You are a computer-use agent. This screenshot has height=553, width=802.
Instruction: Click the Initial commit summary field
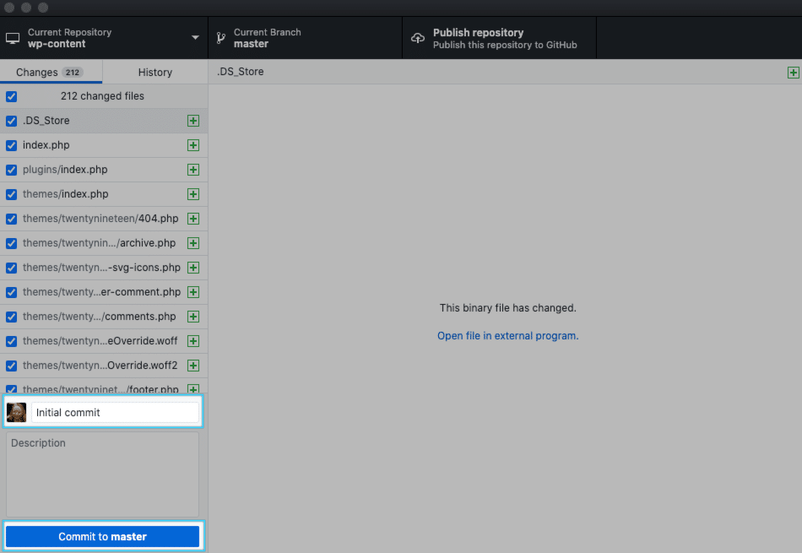pyautogui.click(x=115, y=412)
